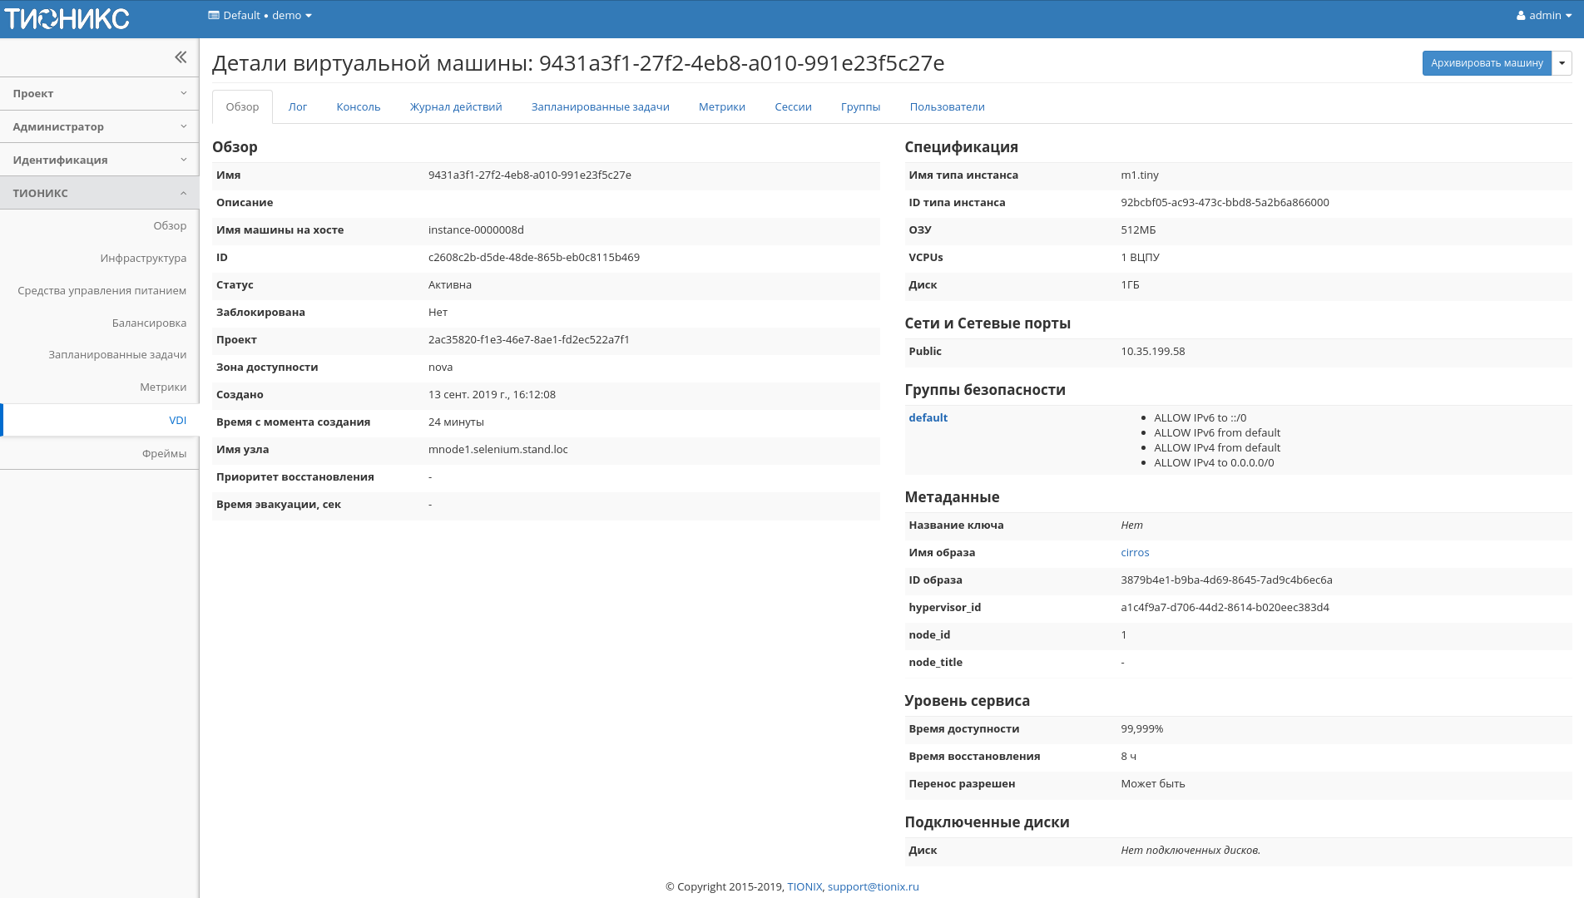Open the Журнал действий tab
This screenshot has width=1584, height=898.
tap(454, 106)
